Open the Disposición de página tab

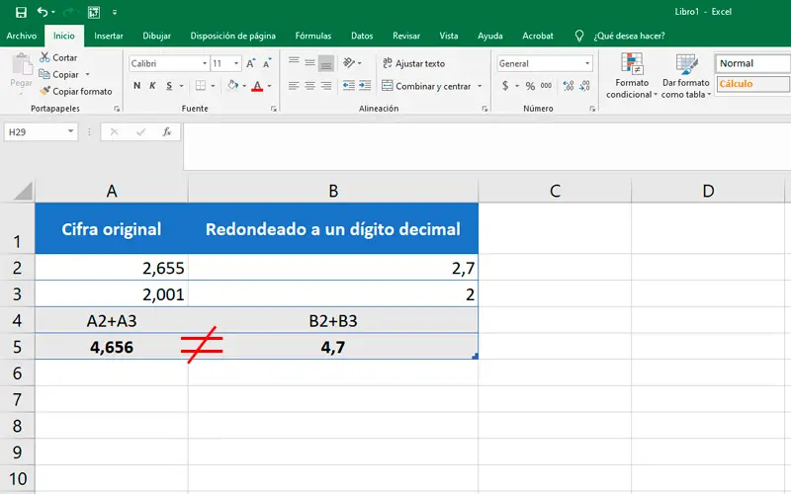[232, 36]
